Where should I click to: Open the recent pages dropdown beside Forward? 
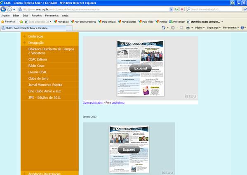[14, 9]
